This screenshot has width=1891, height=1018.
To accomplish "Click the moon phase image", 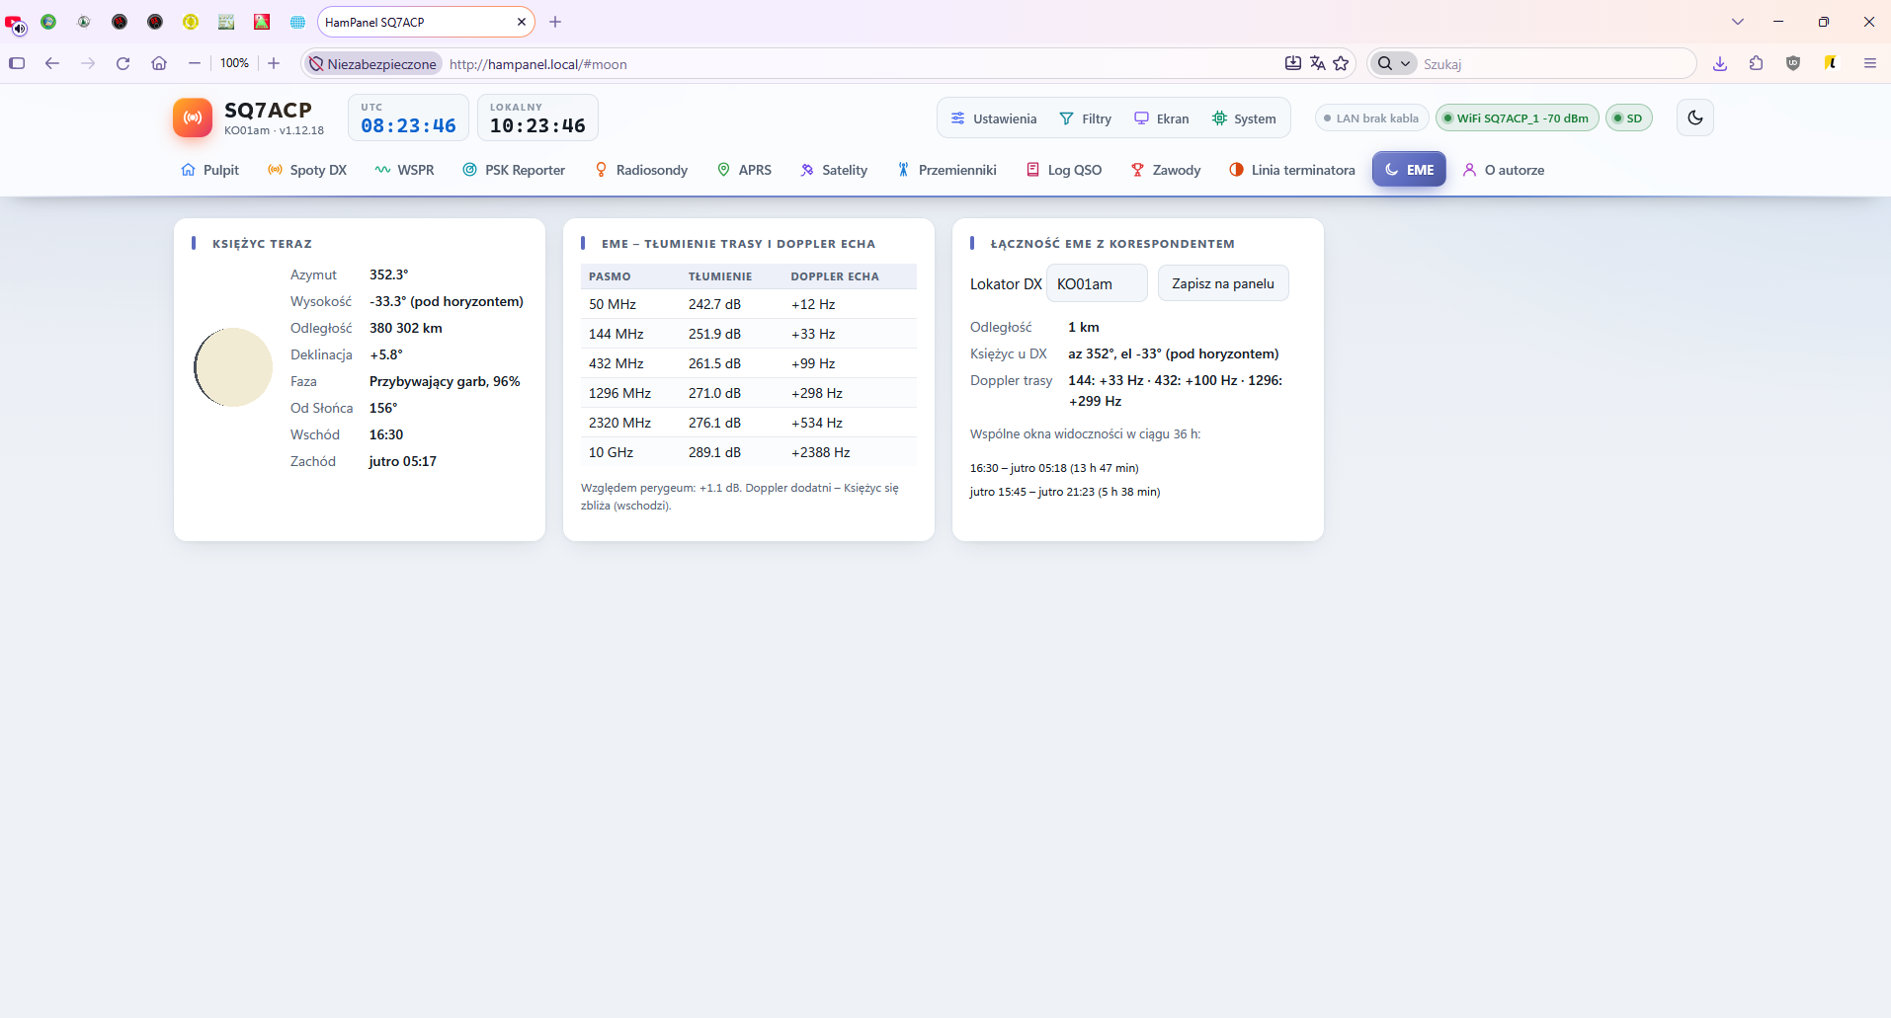I will [x=233, y=367].
